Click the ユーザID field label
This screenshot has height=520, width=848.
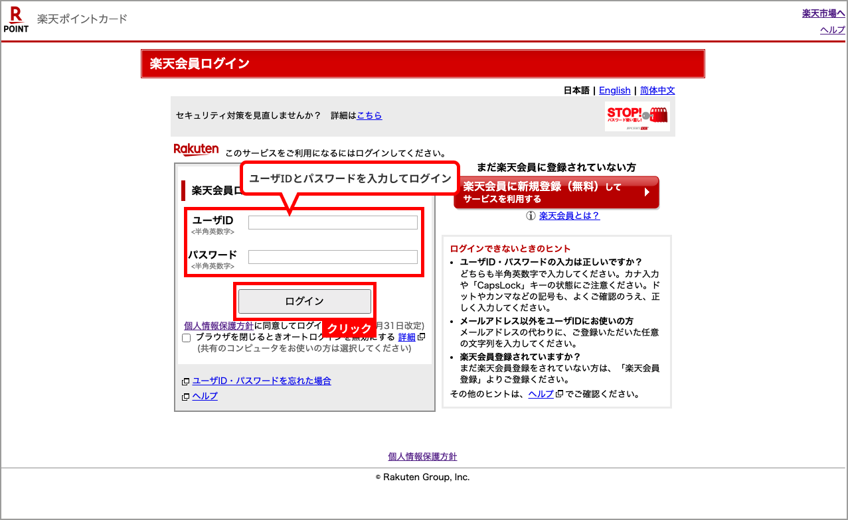tap(212, 220)
